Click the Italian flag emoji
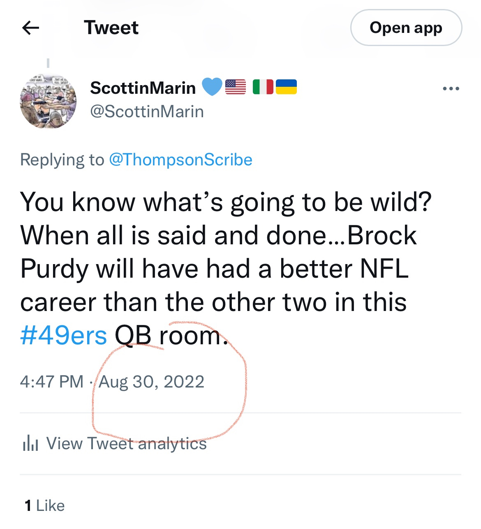Viewport: 481px width, 529px height. tap(263, 87)
